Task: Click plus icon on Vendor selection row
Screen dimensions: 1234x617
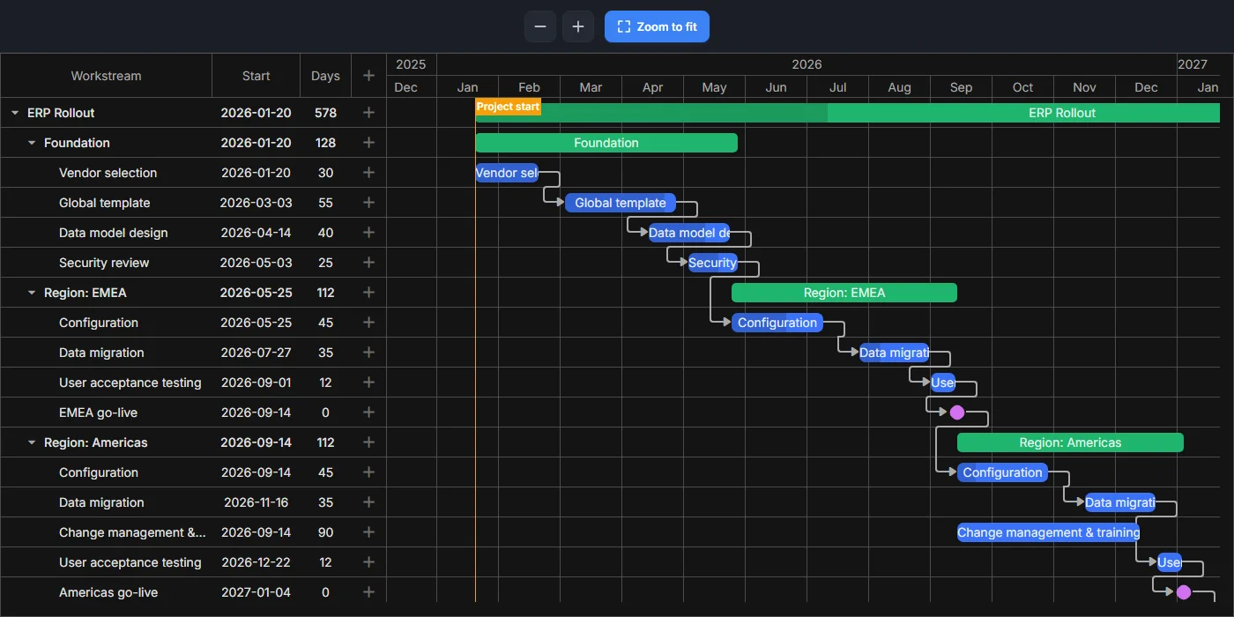Action: (368, 173)
